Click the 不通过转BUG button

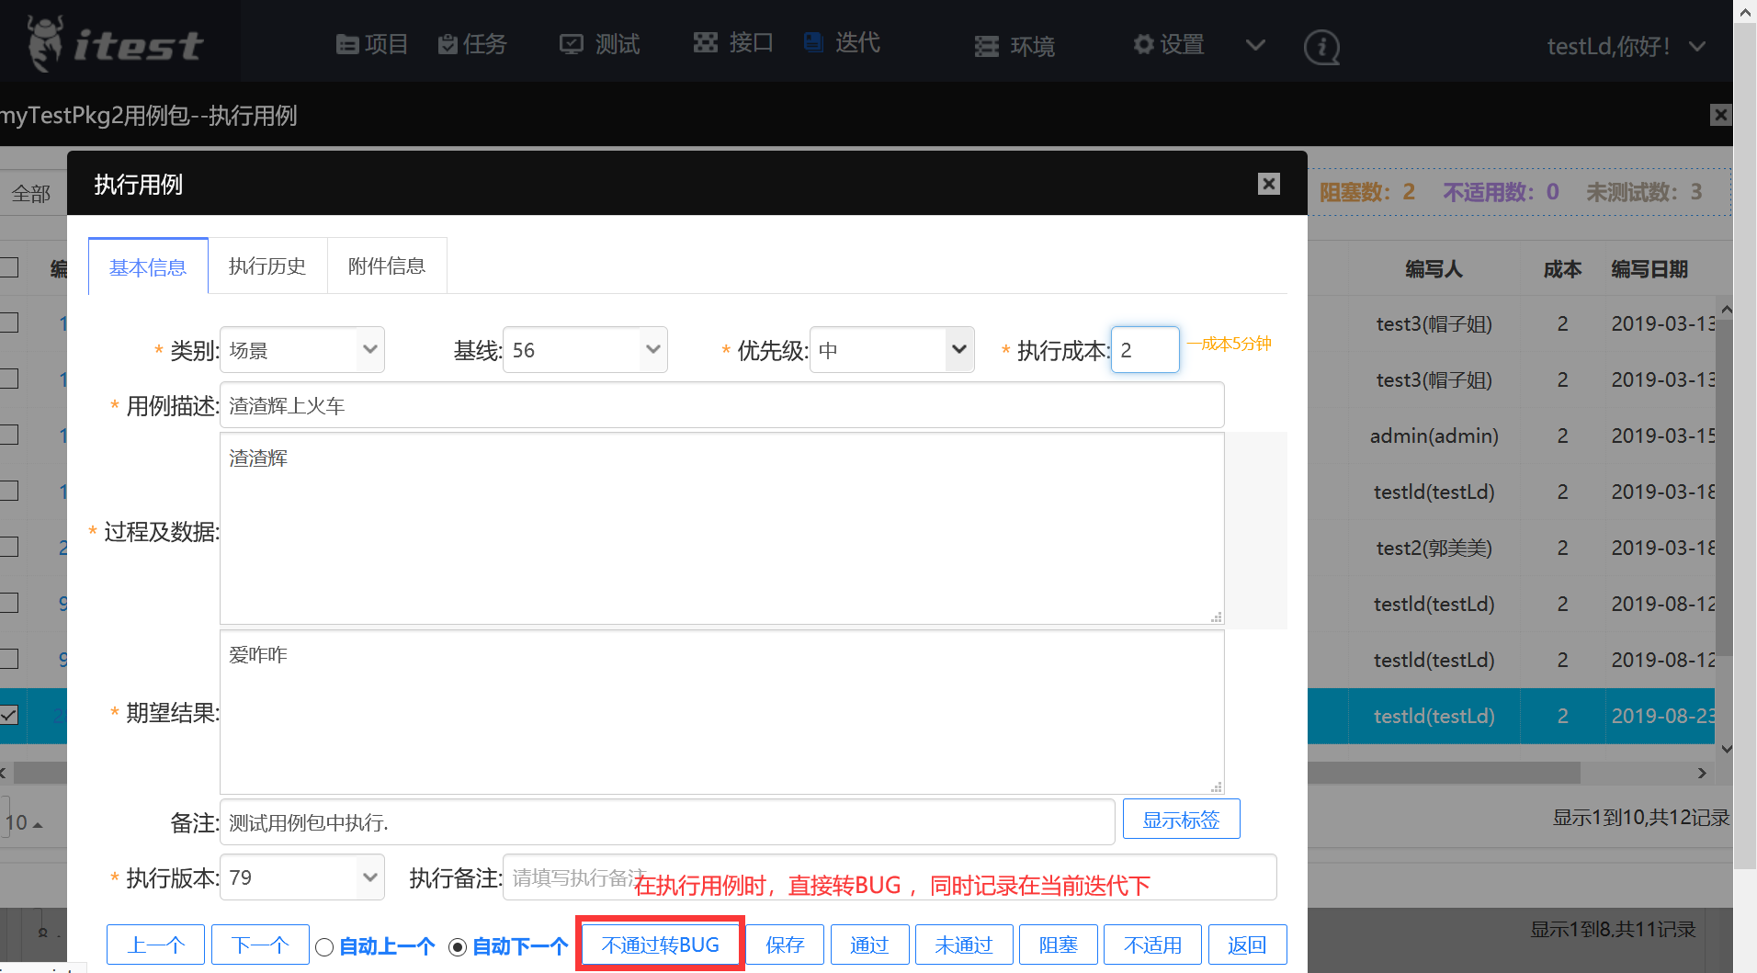660,945
